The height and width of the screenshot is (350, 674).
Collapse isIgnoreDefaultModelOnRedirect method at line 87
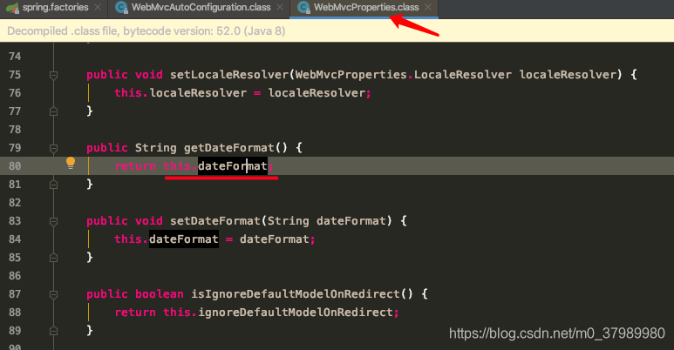coord(53,294)
